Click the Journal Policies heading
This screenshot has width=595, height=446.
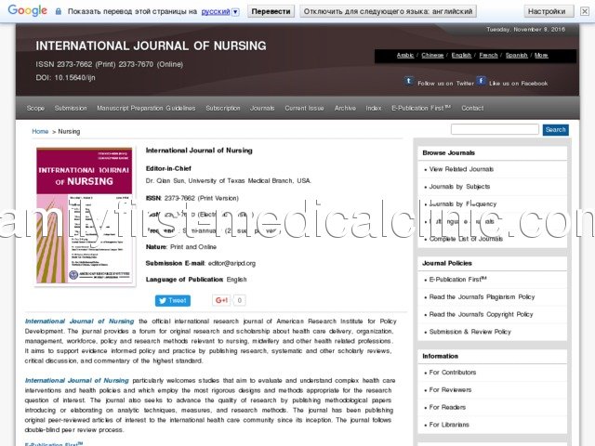[x=447, y=263]
